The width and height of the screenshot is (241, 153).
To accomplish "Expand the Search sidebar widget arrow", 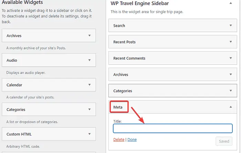I will click(230, 25).
